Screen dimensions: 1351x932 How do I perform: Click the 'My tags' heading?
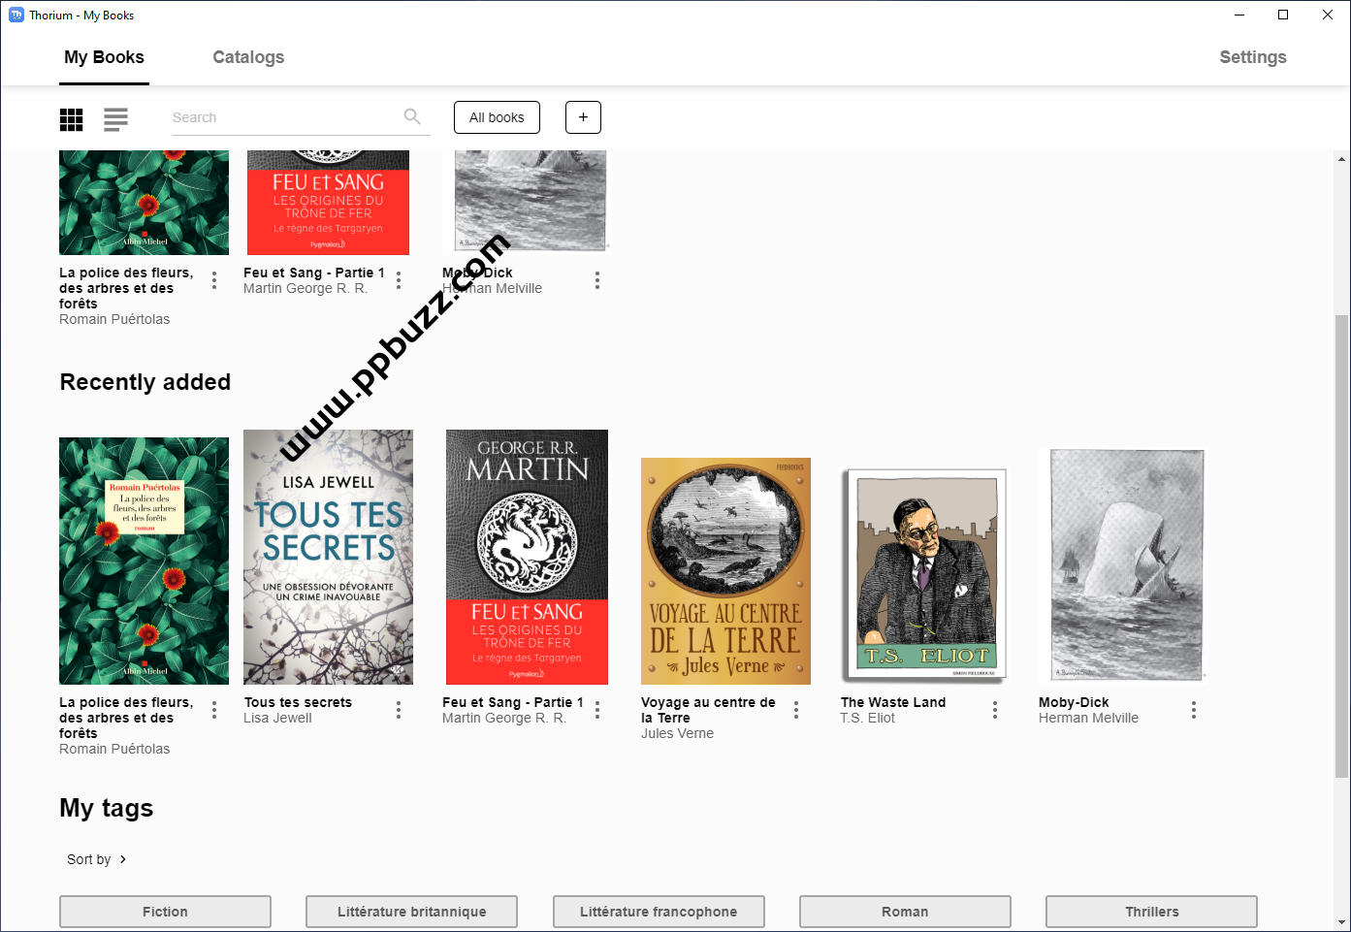(x=107, y=808)
